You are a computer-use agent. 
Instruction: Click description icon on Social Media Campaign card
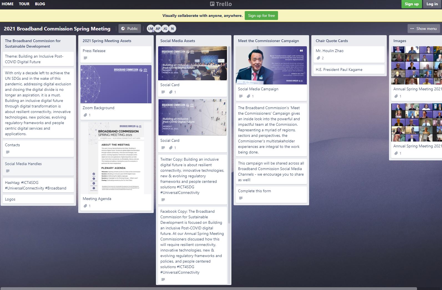click(x=241, y=96)
